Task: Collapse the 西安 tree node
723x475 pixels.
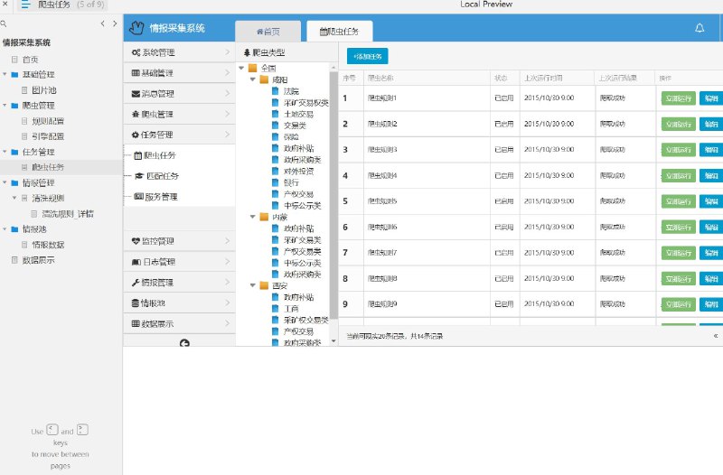Action: (x=253, y=285)
